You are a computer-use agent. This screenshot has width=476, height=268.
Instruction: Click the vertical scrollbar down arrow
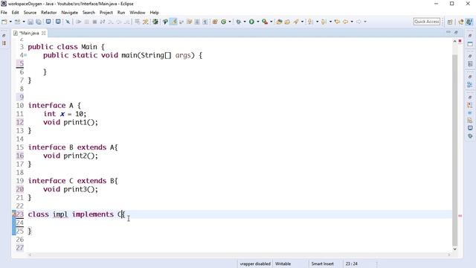454,249
